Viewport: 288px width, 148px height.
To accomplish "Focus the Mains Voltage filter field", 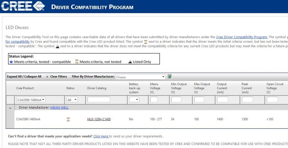I will tap(154, 100).
